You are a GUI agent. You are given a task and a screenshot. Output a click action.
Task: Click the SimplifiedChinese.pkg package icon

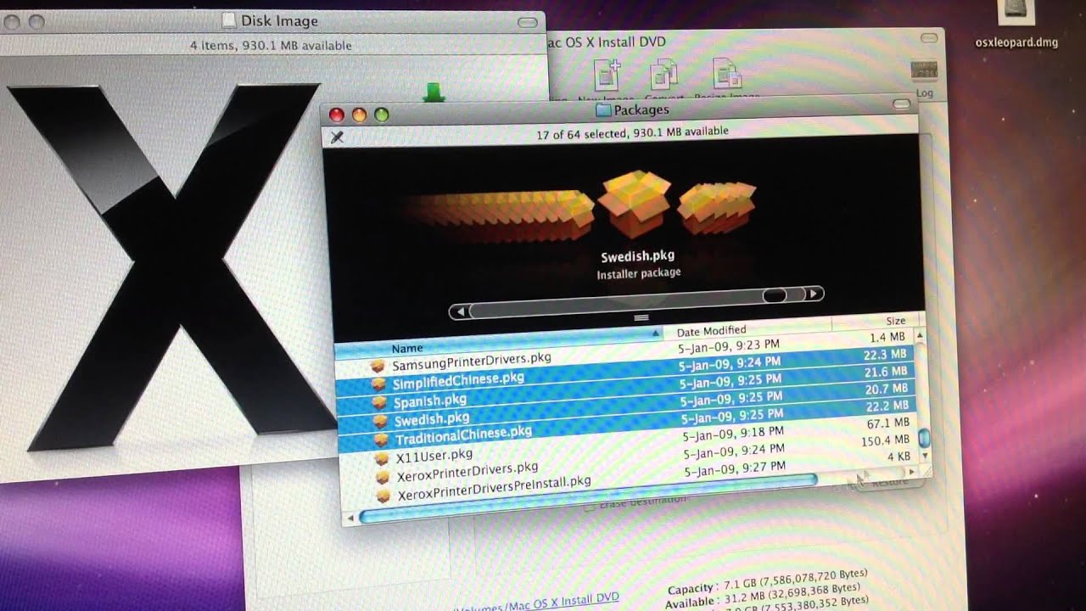pyautogui.click(x=379, y=385)
